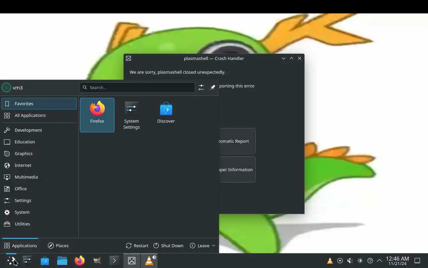Click the show desktop button

[x=417, y=261]
